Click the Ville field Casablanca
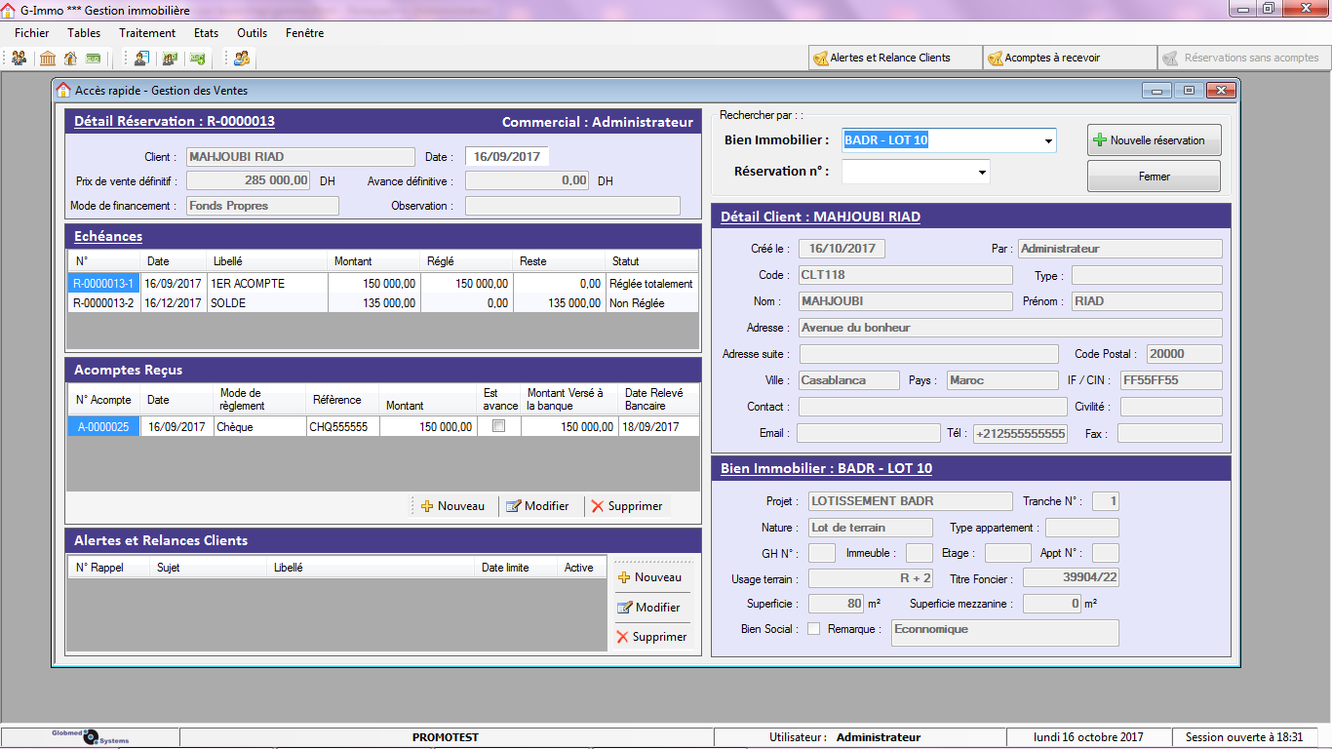This screenshot has width=1332, height=749. pyautogui.click(x=849, y=380)
